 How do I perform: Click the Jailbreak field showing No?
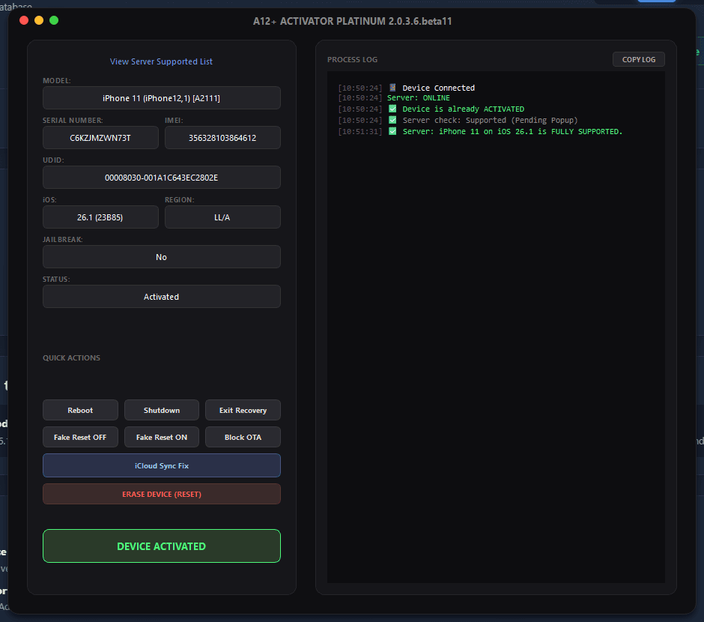pyautogui.click(x=162, y=257)
